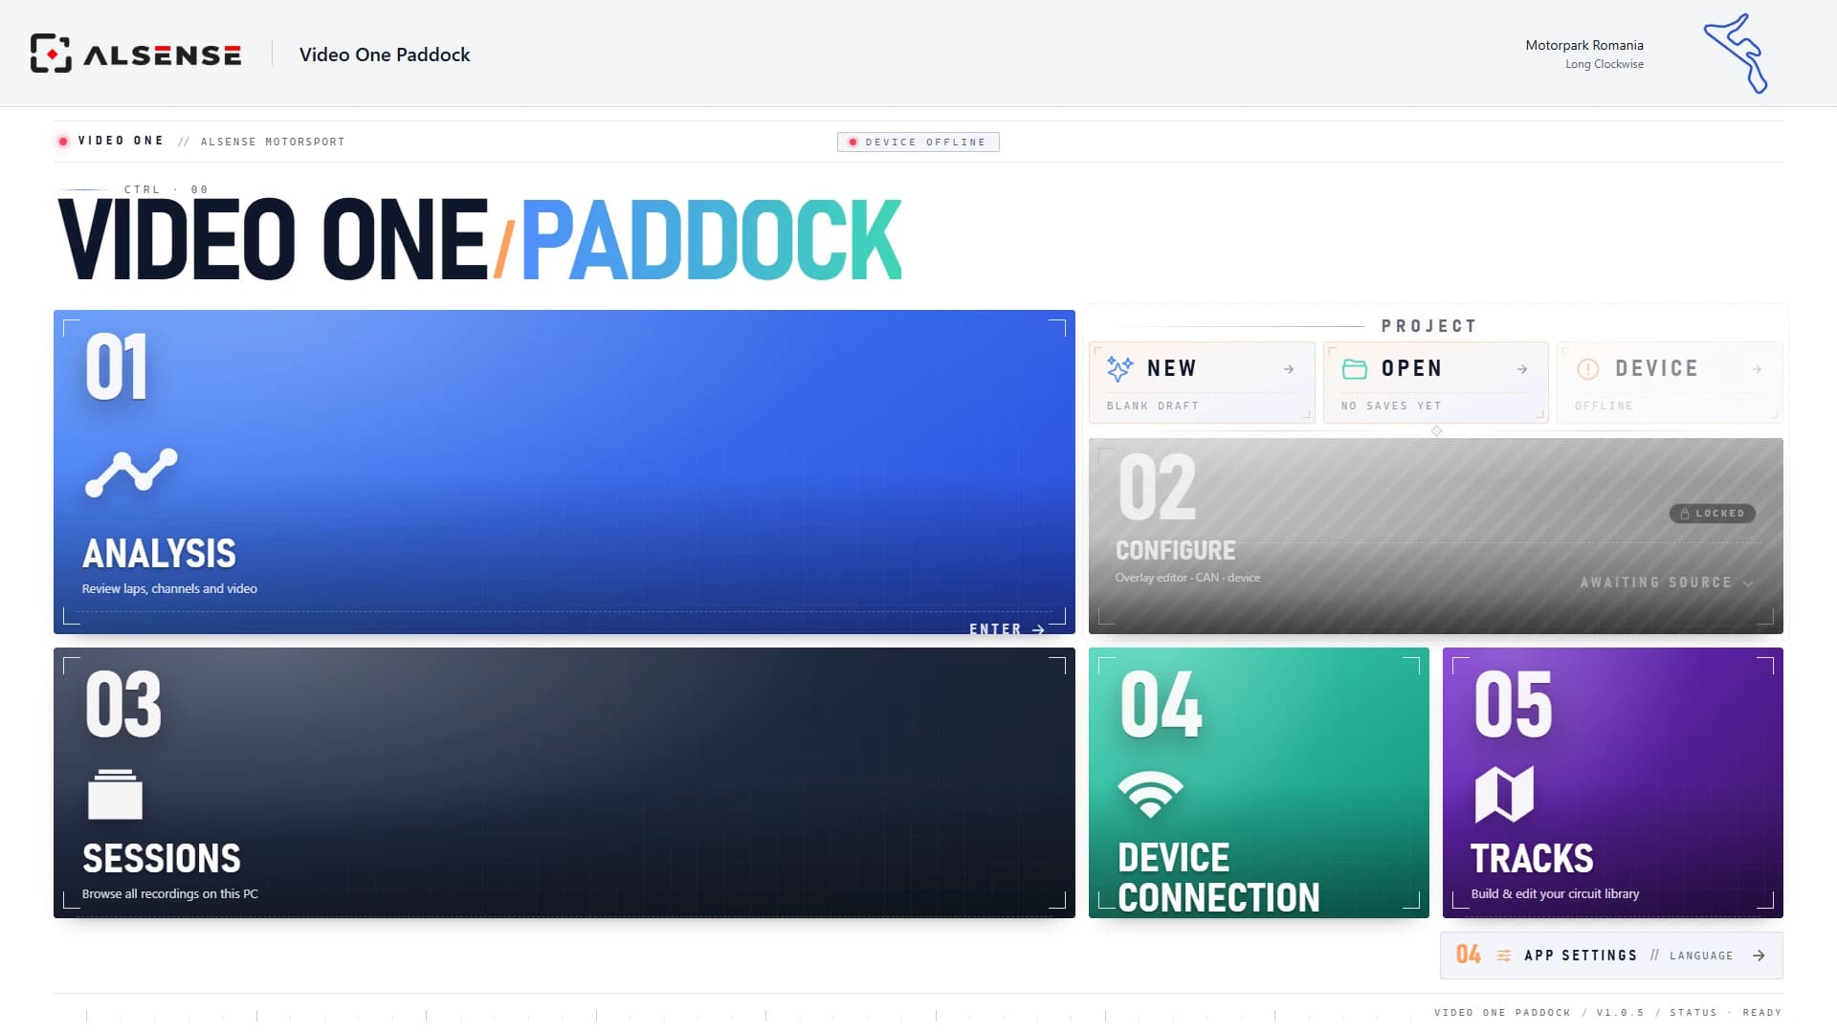The image size is (1837, 1033).
Task: Click the offline Device project card
Action: tap(1670, 383)
